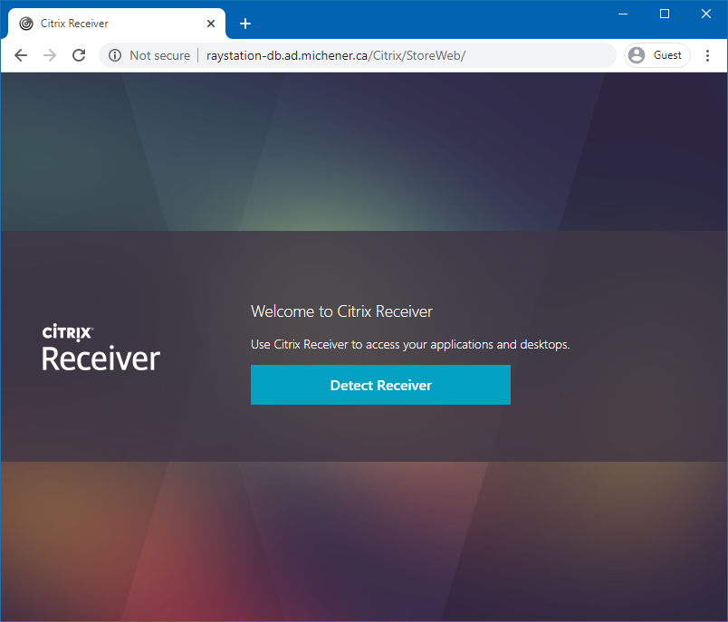This screenshot has height=622, width=728.
Task: Minimize the browser window
Action: (623, 14)
